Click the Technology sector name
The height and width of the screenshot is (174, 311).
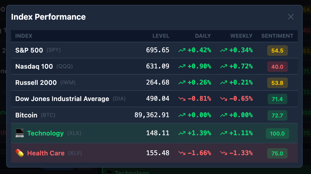click(x=45, y=133)
